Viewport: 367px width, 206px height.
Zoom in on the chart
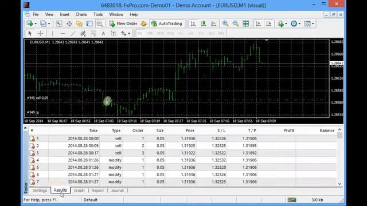point(225,23)
